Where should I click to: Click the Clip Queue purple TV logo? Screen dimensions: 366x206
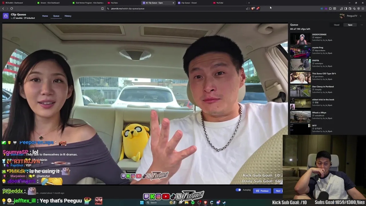pos(6,16)
